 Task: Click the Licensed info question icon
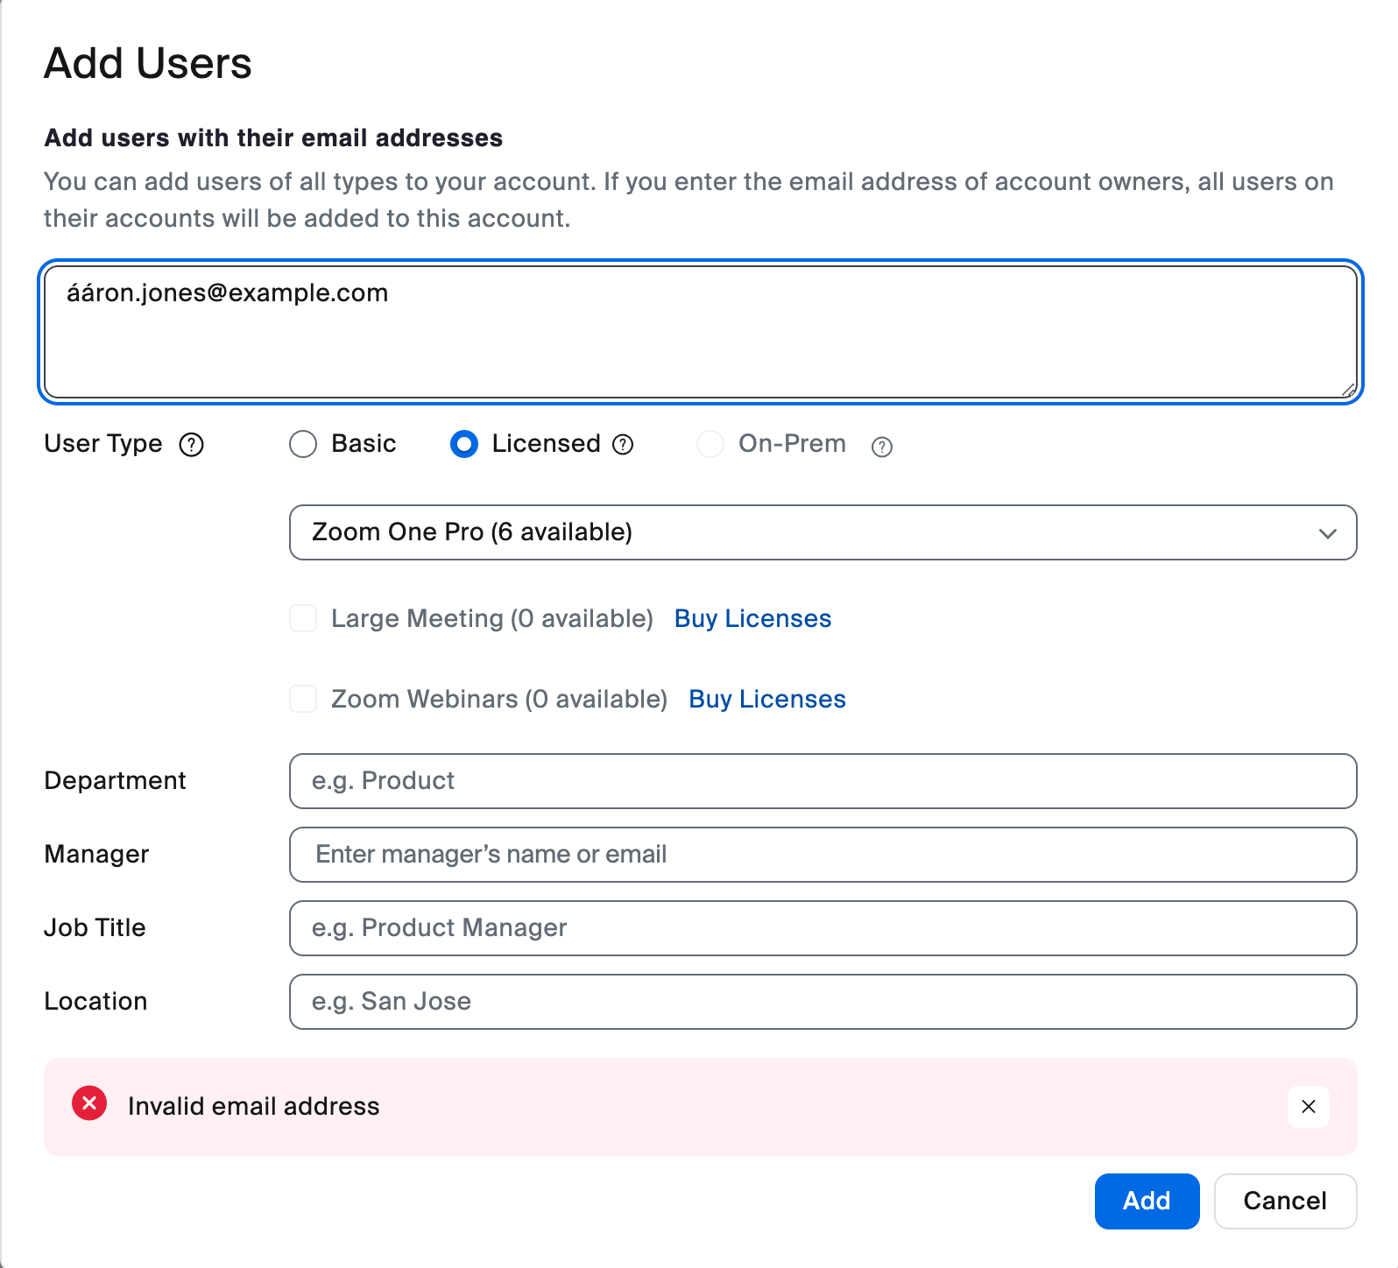point(623,445)
